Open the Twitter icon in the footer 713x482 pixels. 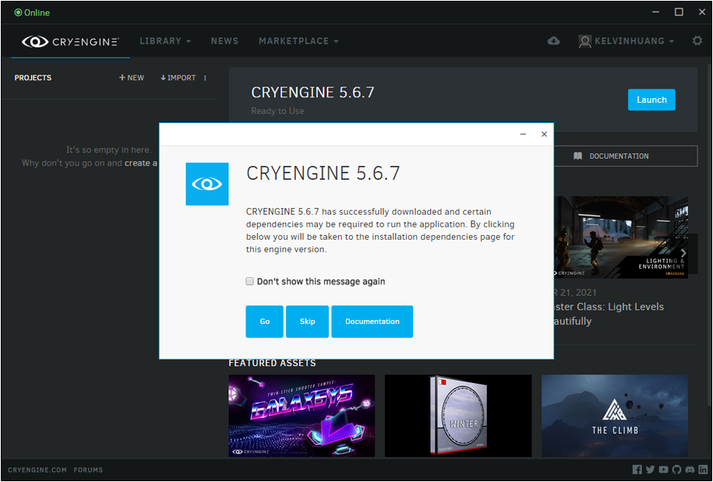651,470
